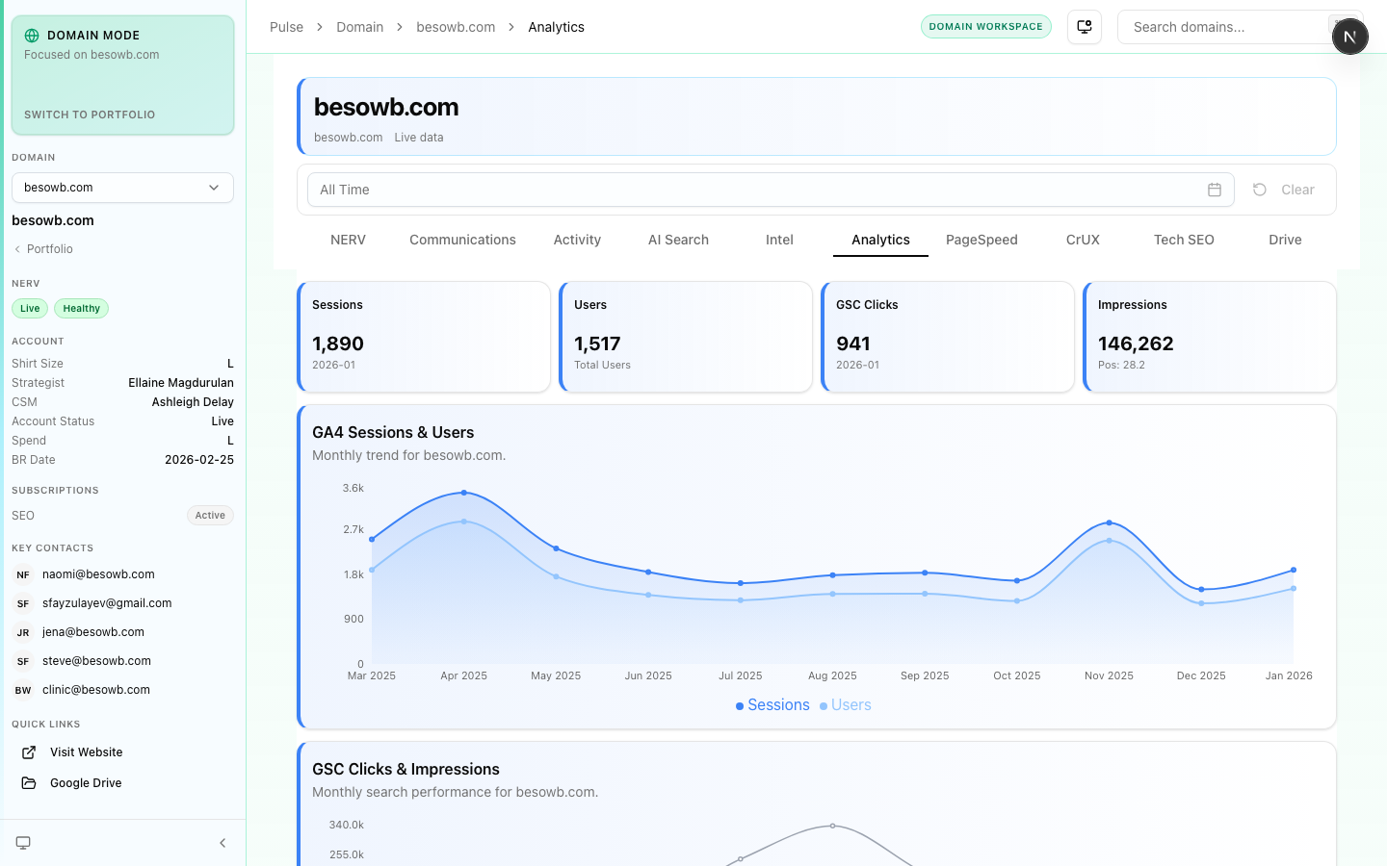1387x866 pixels.
Task: Open naomi@besowb.com contact
Action: [98, 574]
